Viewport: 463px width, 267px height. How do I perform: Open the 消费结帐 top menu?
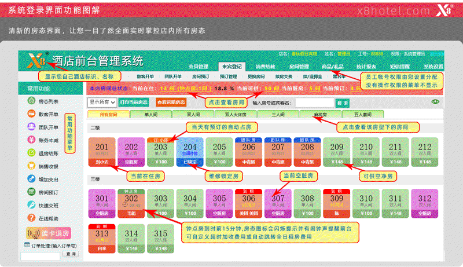[x=265, y=67]
